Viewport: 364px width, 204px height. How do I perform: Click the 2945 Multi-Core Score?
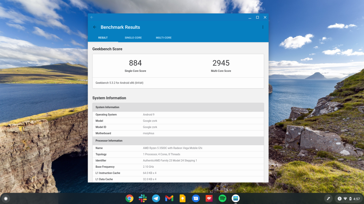221,63
